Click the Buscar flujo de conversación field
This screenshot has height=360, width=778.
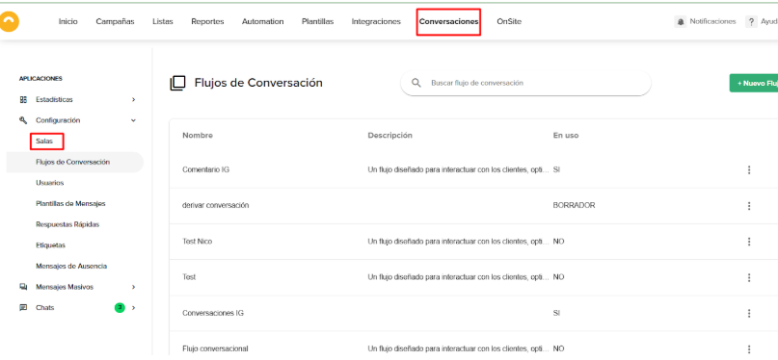525,83
